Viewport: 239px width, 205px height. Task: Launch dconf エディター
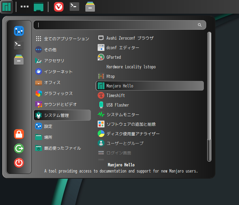pyautogui.click(x=150, y=47)
